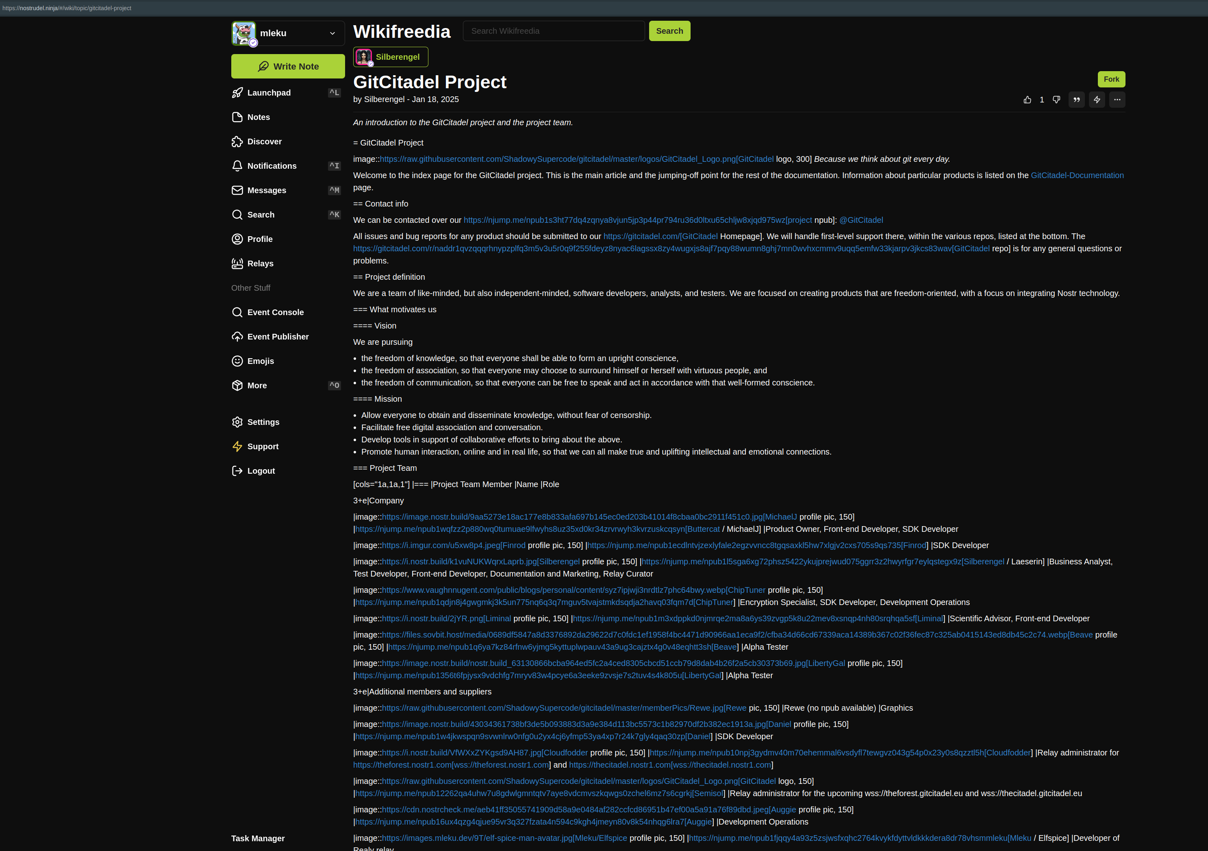
Task: Open the Relays server icon
Action: (237, 263)
